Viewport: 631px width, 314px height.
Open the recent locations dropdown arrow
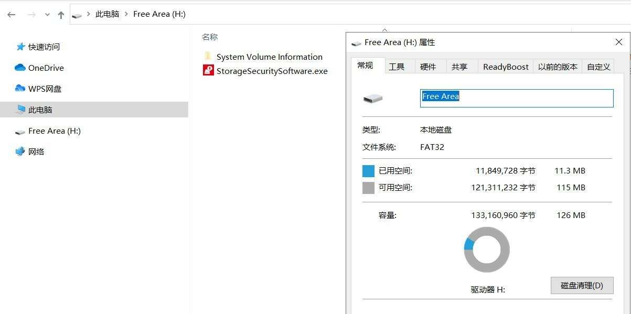click(x=47, y=15)
